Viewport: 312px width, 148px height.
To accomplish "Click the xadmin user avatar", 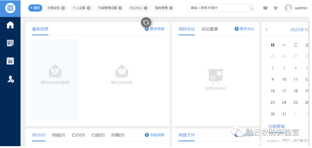I will [x=288, y=8].
